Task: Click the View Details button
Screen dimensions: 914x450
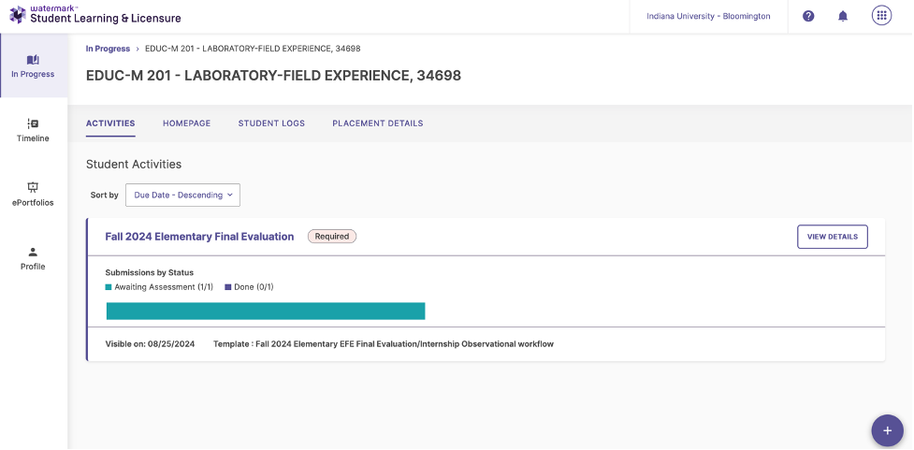Action: click(832, 237)
